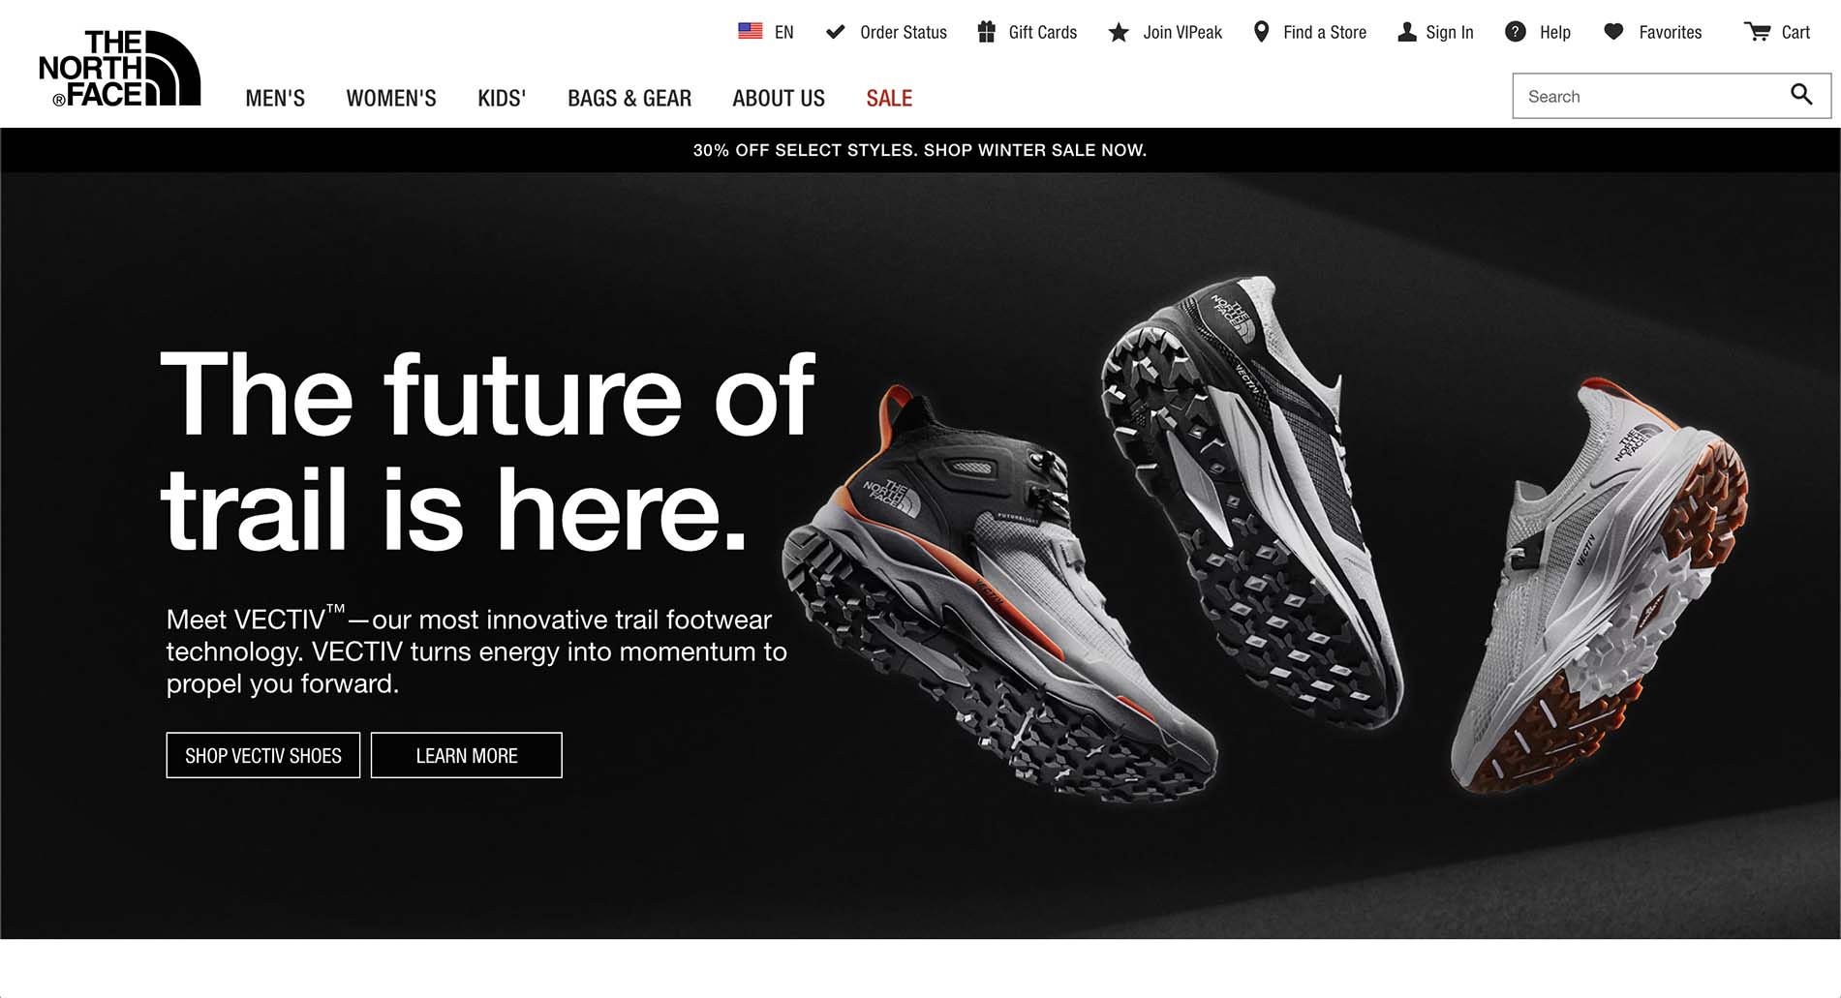Open Favorites via the heart icon
The height and width of the screenshot is (998, 1841).
1613,32
